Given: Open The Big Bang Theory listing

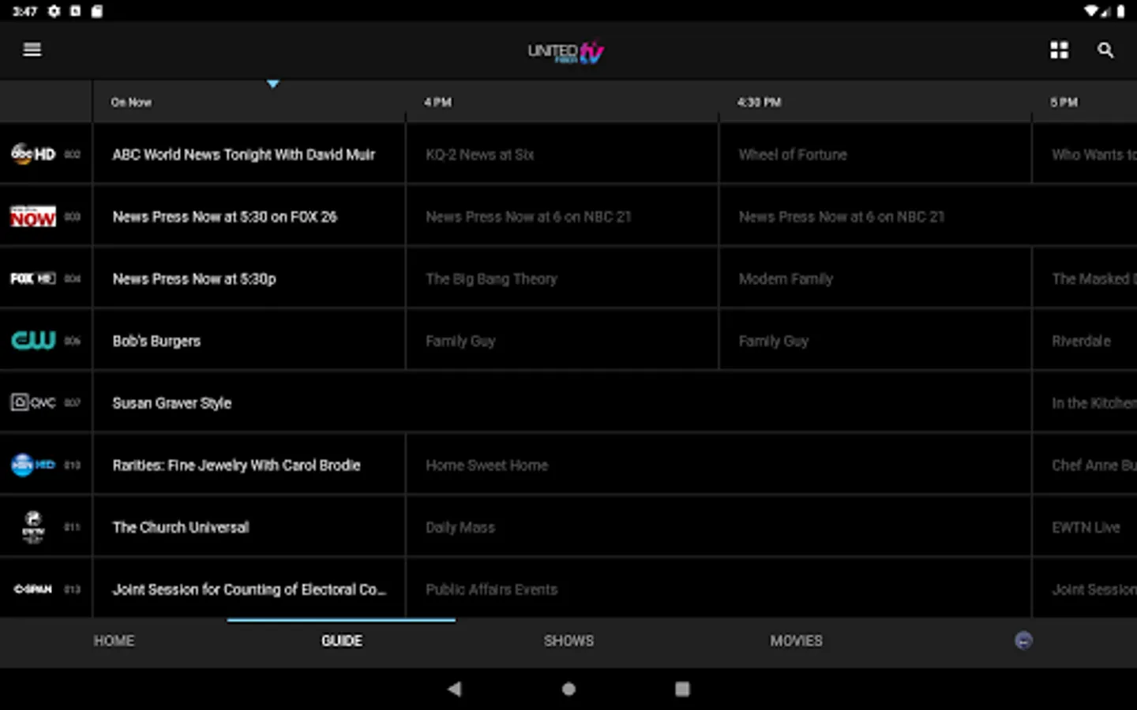Looking at the screenshot, I should [x=562, y=278].
